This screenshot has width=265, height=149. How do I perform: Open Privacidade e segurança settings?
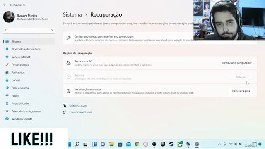click(x=29, y=111)
